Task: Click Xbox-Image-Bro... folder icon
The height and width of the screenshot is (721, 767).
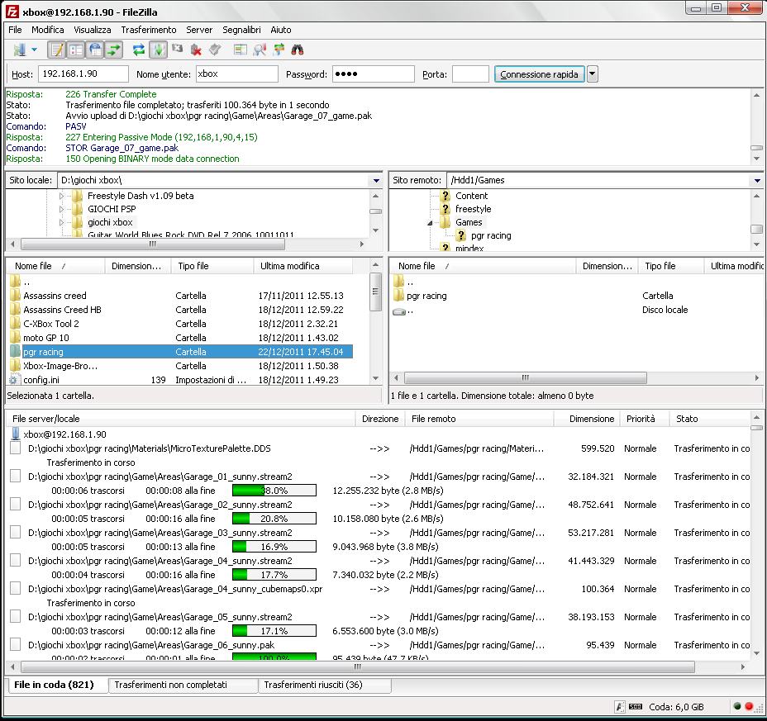Action: (15, 366)
